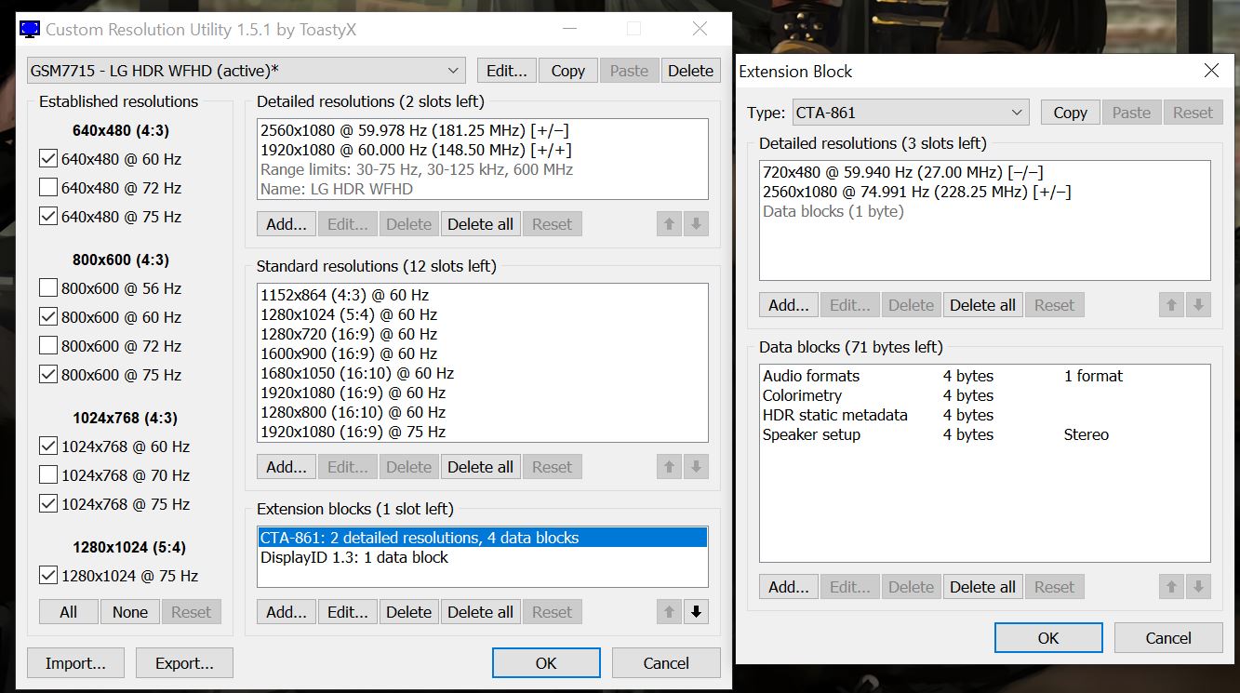Viewport: 1240px width, 693px height.
Task: Click Add under Data blocks list
Action: (x=789, y=587)
